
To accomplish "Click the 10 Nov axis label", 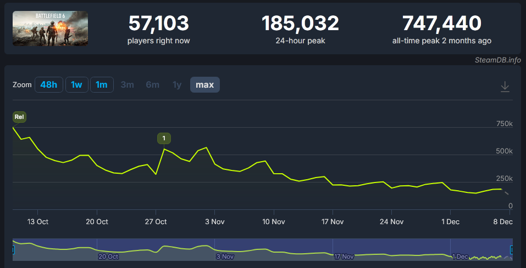I will coord(274,221).
